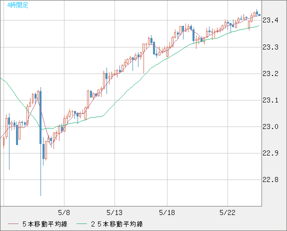Click the last blue candle at chart's right end
The height and width of the screenshot is (231, 287).
259,15
